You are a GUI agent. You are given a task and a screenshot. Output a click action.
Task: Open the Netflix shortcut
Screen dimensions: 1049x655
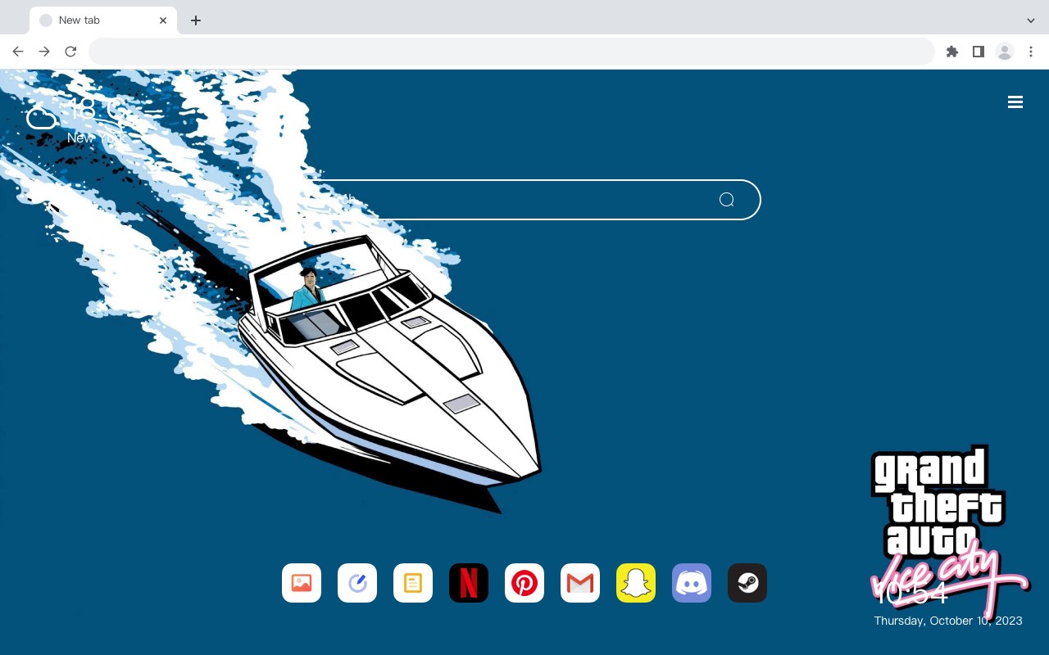[x=469, y=583]
